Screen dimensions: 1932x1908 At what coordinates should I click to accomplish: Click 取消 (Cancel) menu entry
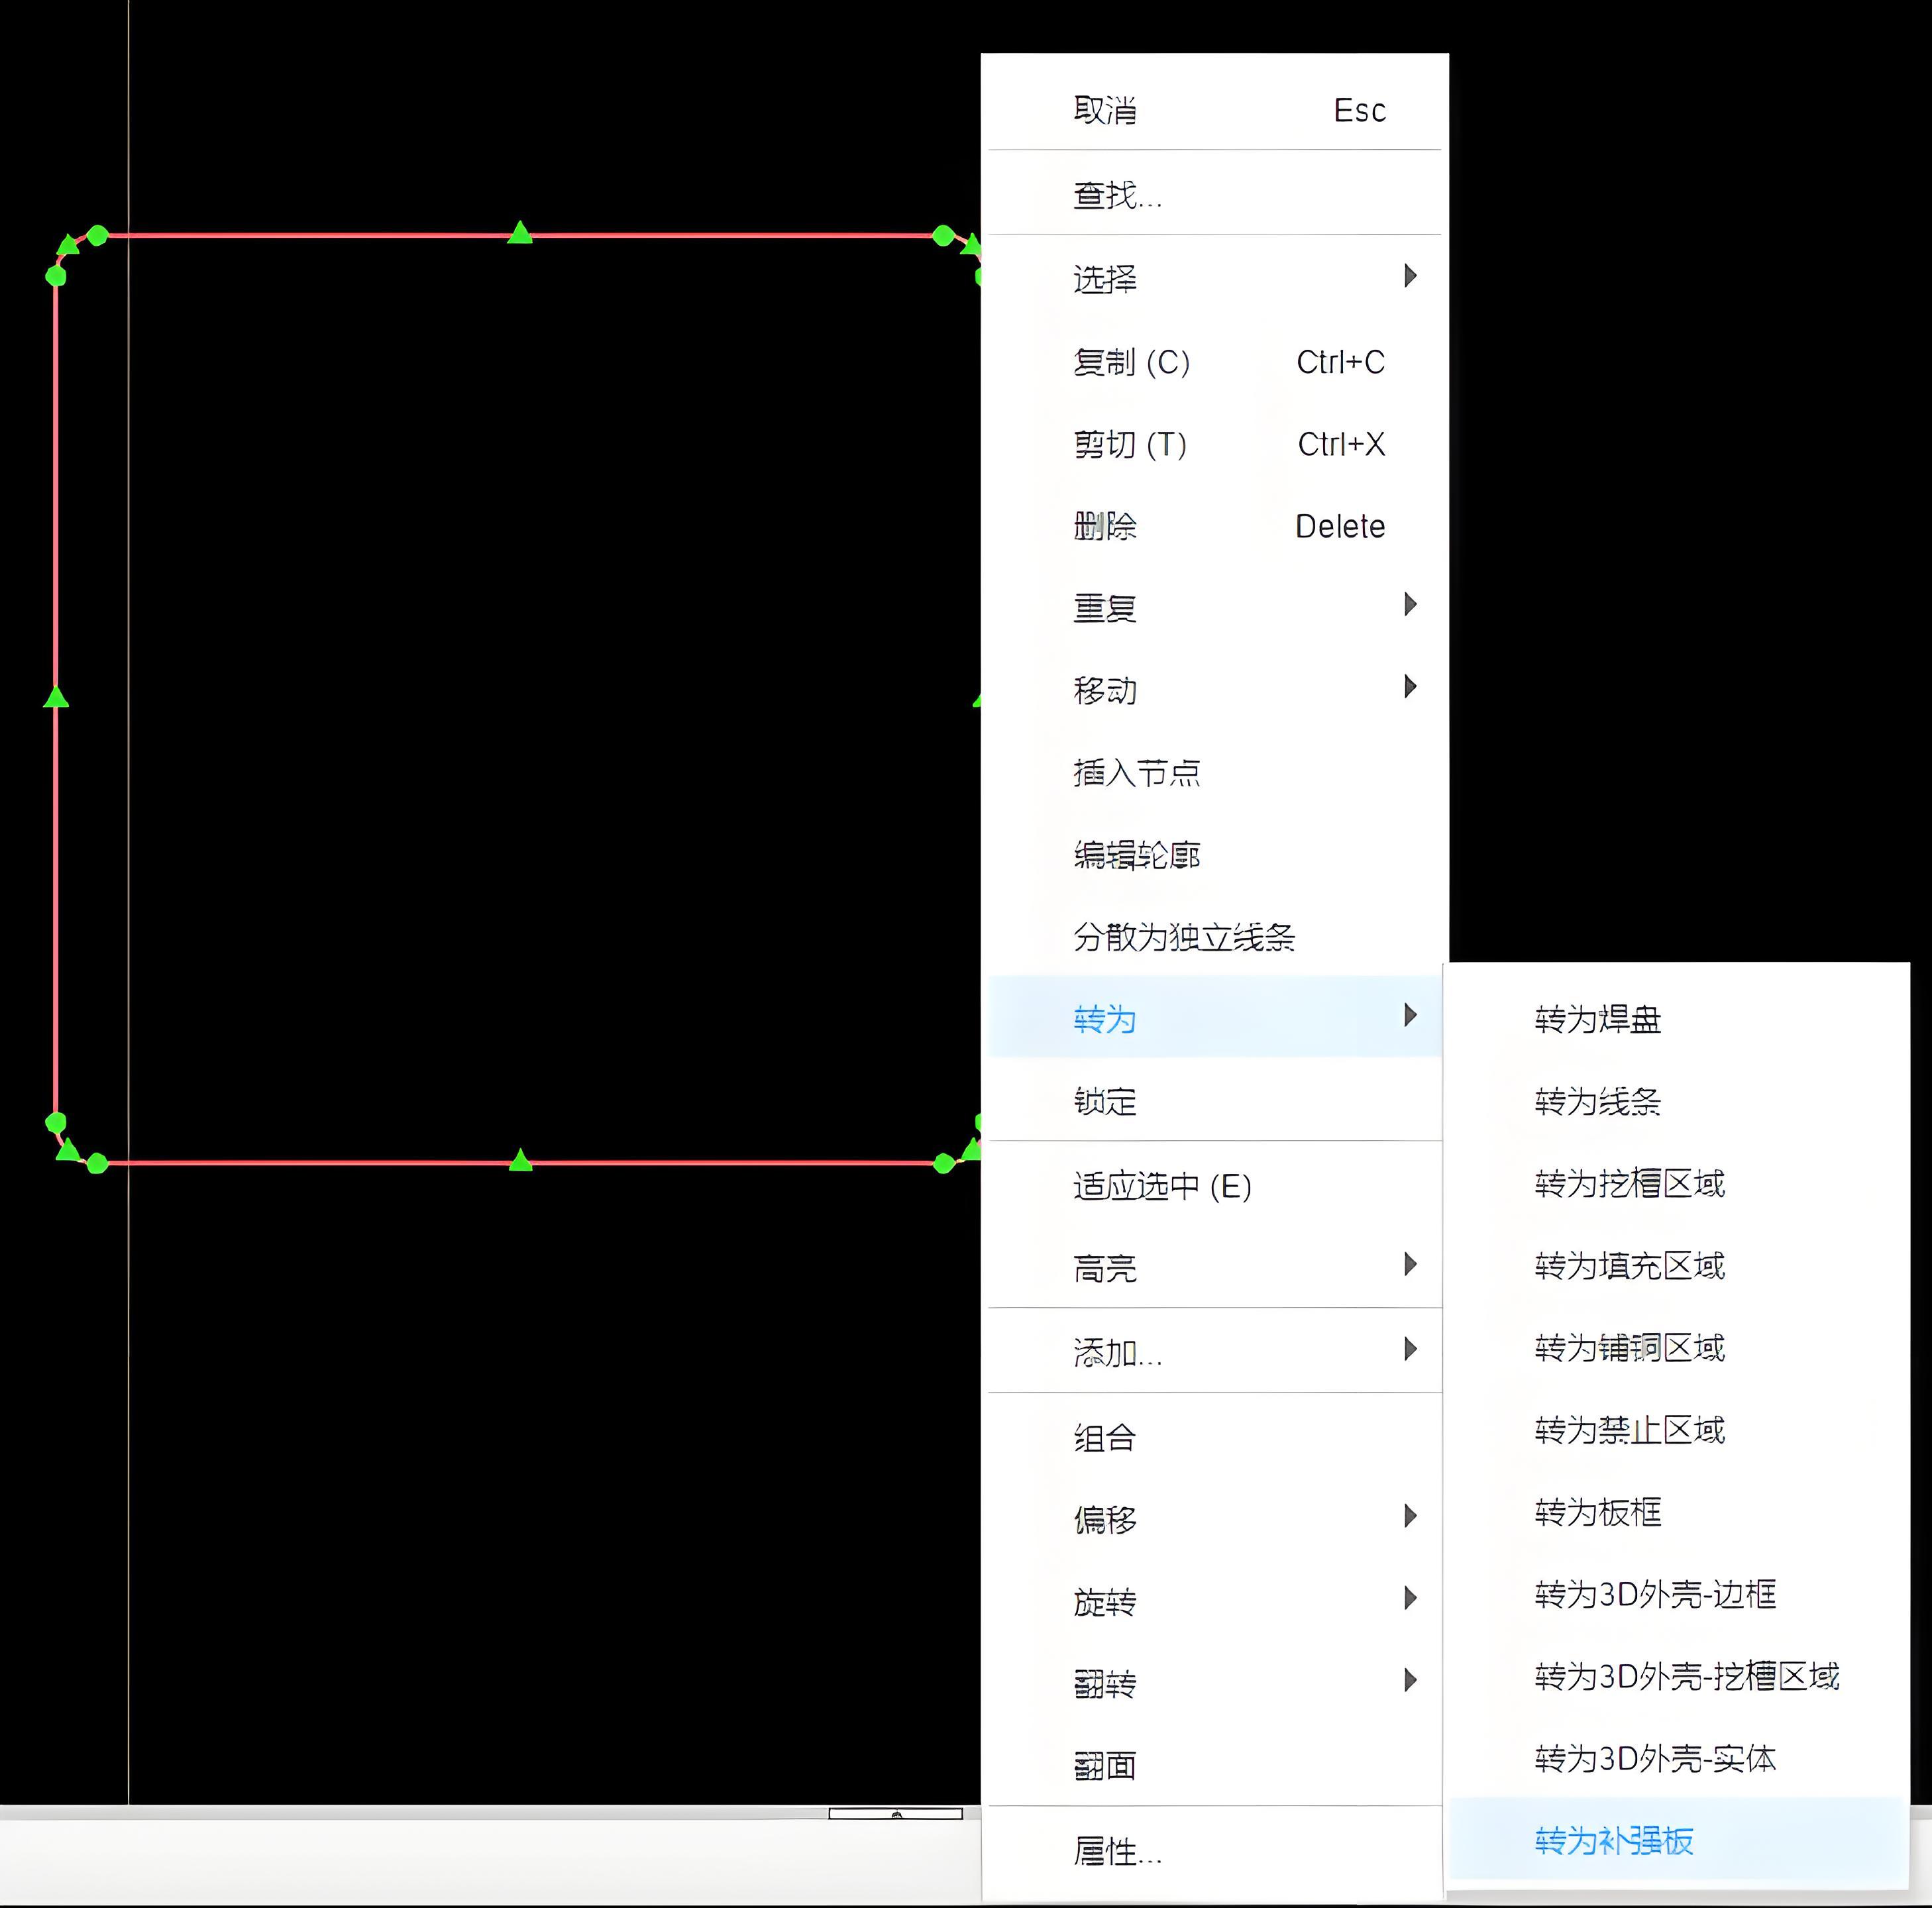pyautogui.click(x=1104, y=110)
